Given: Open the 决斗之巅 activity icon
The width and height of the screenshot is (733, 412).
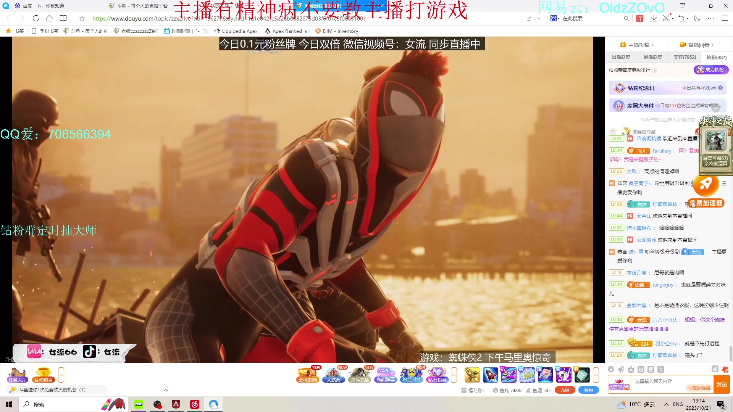Looking at the screenshot, I should coord(360,375).
